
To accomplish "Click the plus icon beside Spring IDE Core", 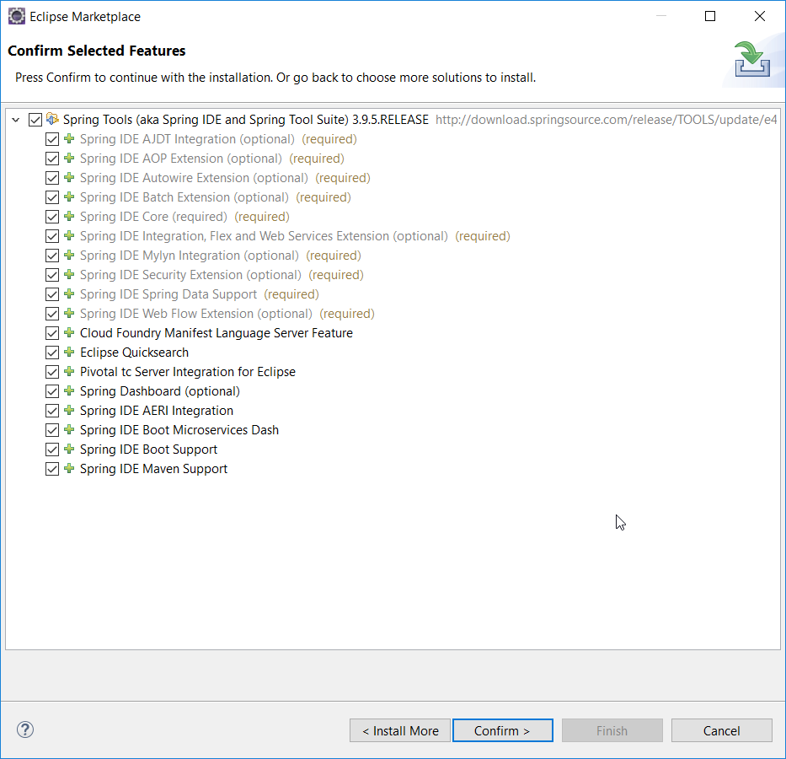I will pos(69,216).
